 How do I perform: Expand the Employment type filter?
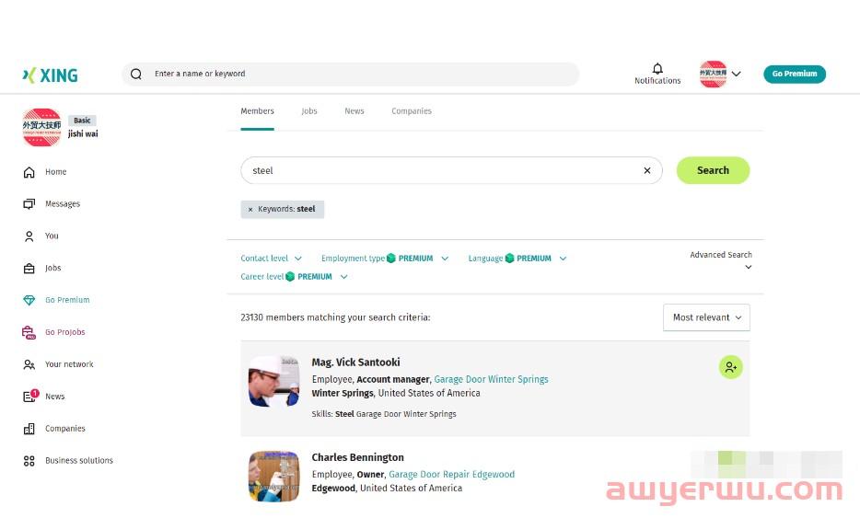coord(385,259)
